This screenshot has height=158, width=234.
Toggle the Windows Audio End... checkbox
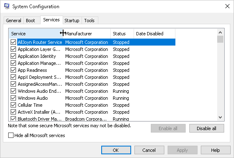[13, 91]
